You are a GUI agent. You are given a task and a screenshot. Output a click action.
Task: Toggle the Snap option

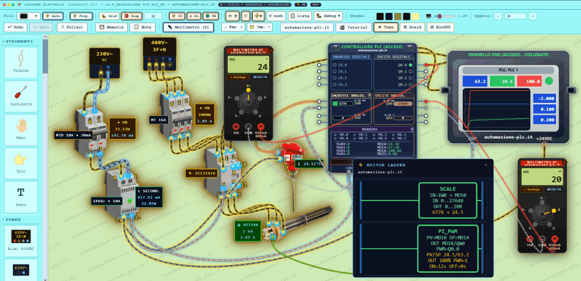point(131,16)
